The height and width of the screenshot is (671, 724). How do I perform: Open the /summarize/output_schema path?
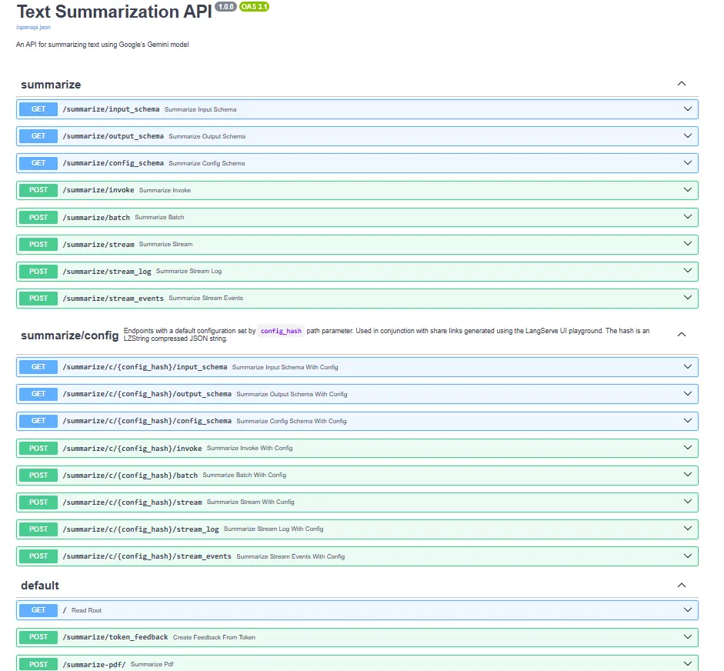point(113,136)
